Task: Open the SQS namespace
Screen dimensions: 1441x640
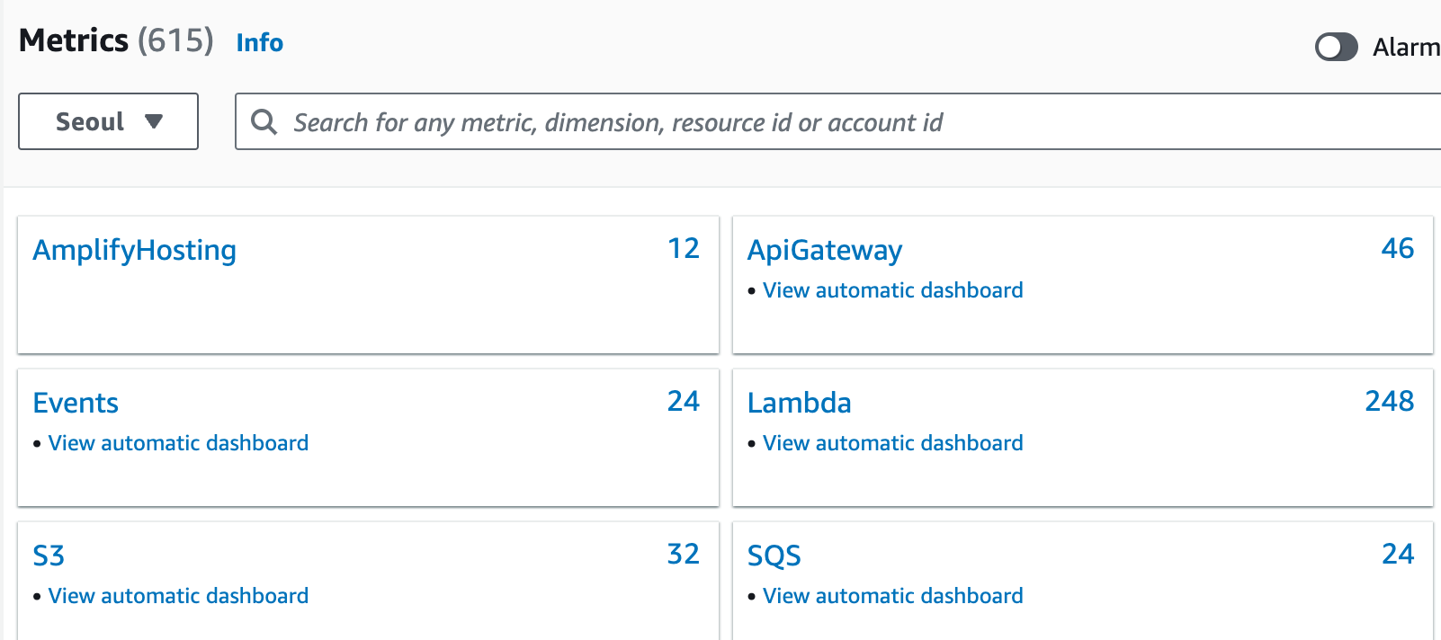Action: (774, 556)
